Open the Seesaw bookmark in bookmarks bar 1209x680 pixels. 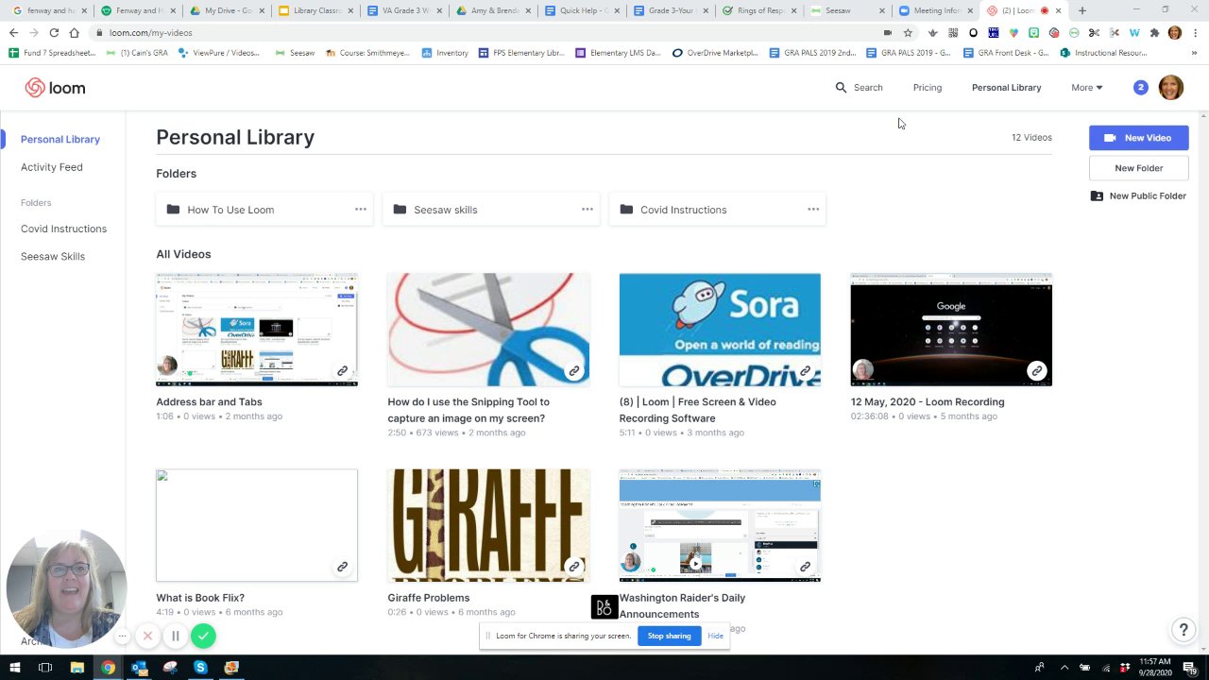294,53
